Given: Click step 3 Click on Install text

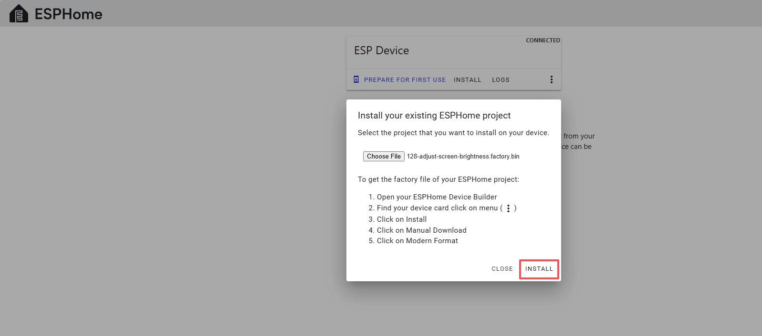Looking at the screenshot, I should [x=401, y=219].
